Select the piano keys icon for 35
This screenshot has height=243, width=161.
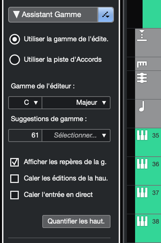click(x=142, y=135)
